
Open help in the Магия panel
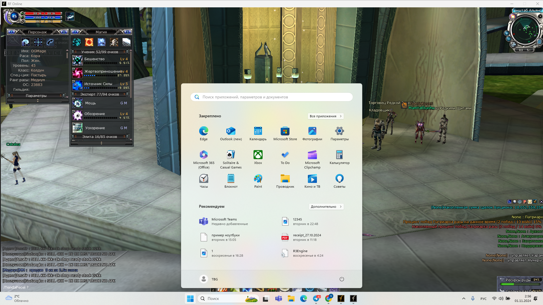[75, 32]
